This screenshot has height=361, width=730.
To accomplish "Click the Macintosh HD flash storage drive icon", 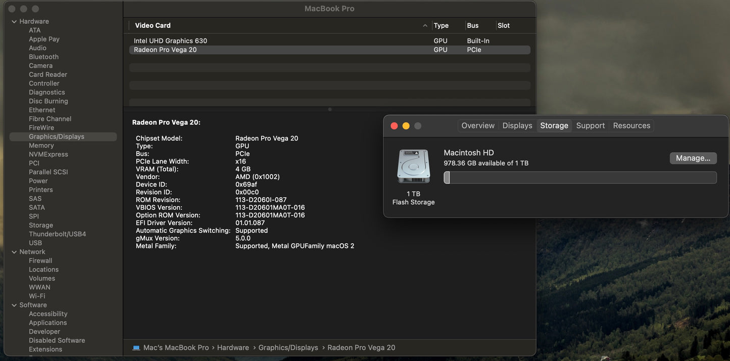I will 413,167.
